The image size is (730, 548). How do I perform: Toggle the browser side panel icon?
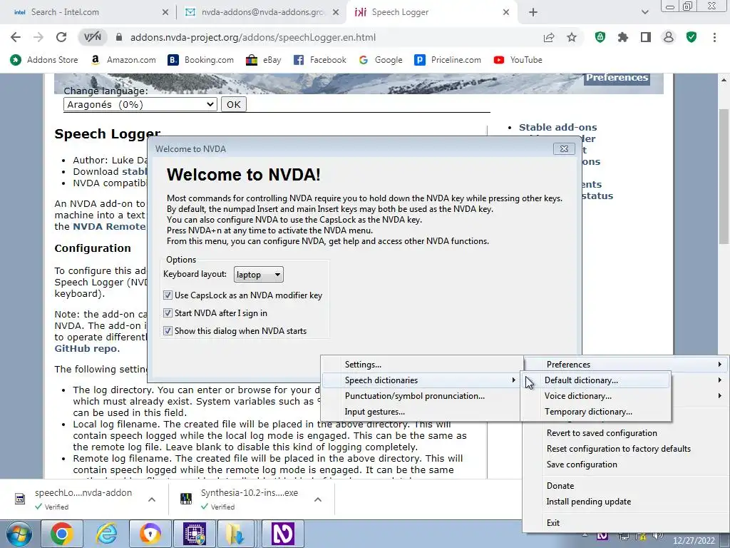coord(646,37)
